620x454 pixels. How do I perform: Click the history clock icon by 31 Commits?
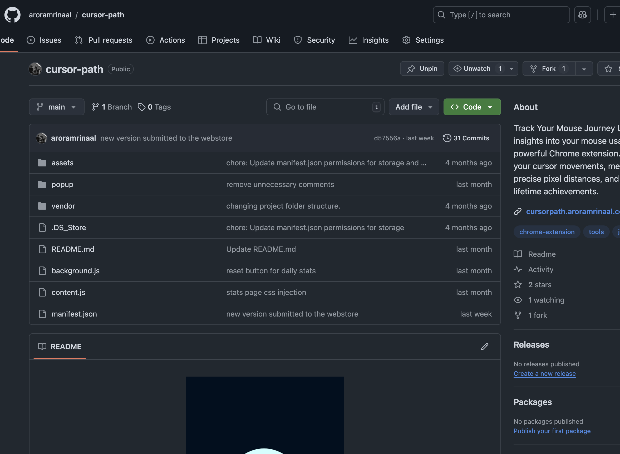pyautogui.click(x=447, y=138)
